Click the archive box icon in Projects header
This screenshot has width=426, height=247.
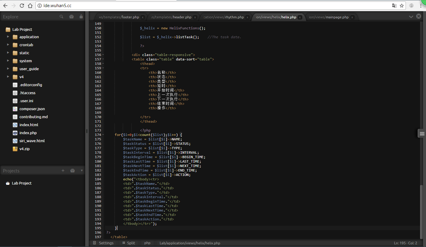(72, 171)
